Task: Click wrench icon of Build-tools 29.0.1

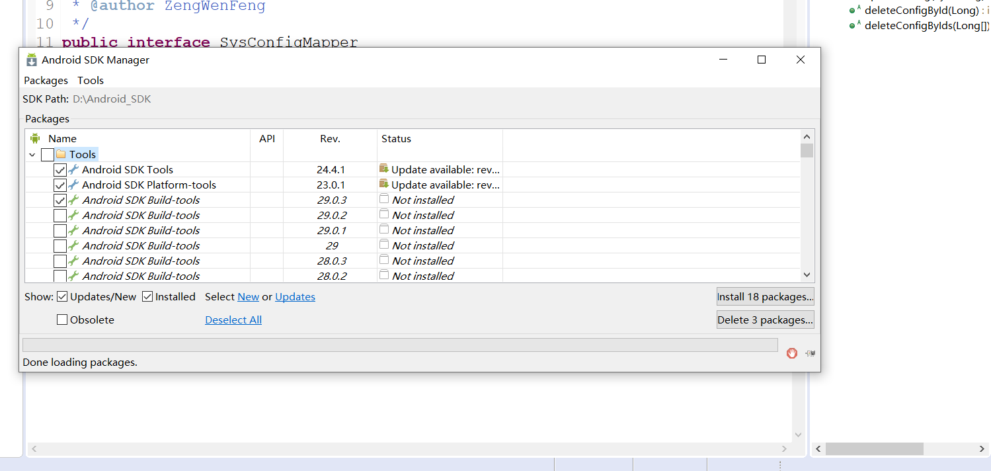Action: tap(73, 230)
